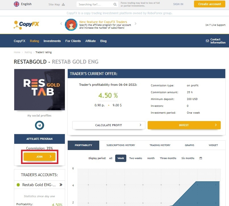This screenshot has width=229, height=206.
Task: Click the search magnifier icon
Action: [x=115, y=4]
